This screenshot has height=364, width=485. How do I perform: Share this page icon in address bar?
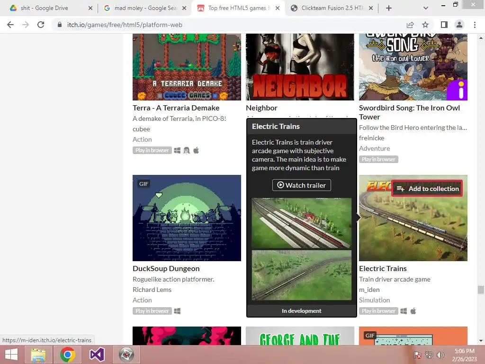coord(410,25)
